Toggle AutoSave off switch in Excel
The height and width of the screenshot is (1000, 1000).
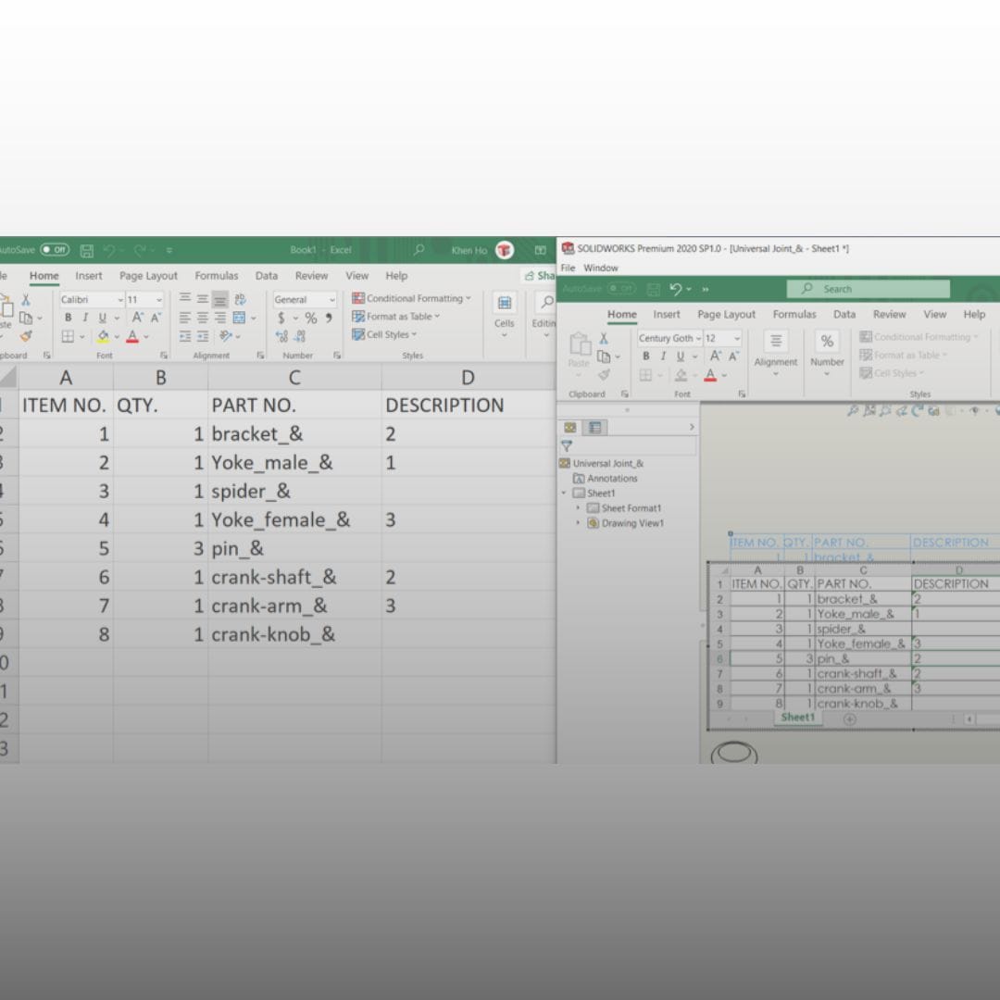tap(56, 249)
